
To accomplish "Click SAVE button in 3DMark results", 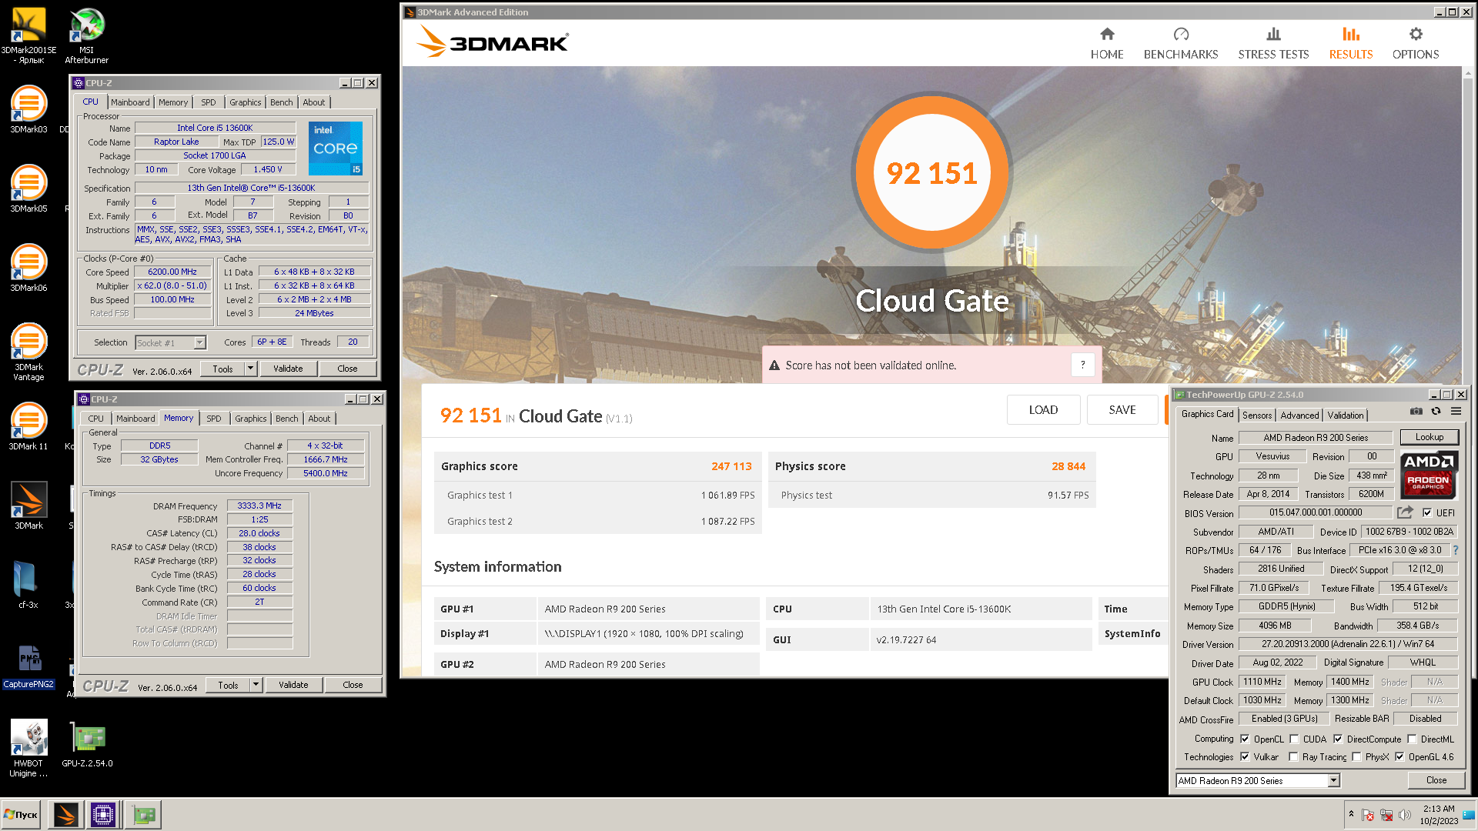I will coord(1122,410).
